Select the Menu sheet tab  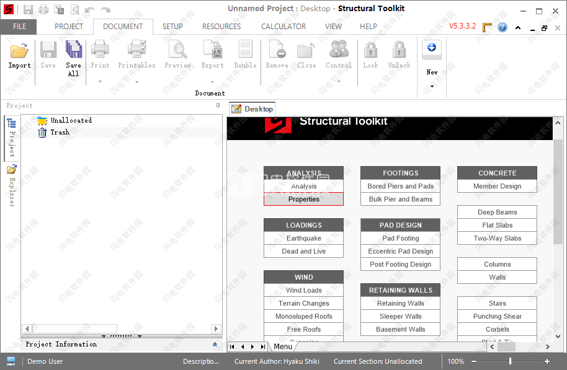coord(283,346)
